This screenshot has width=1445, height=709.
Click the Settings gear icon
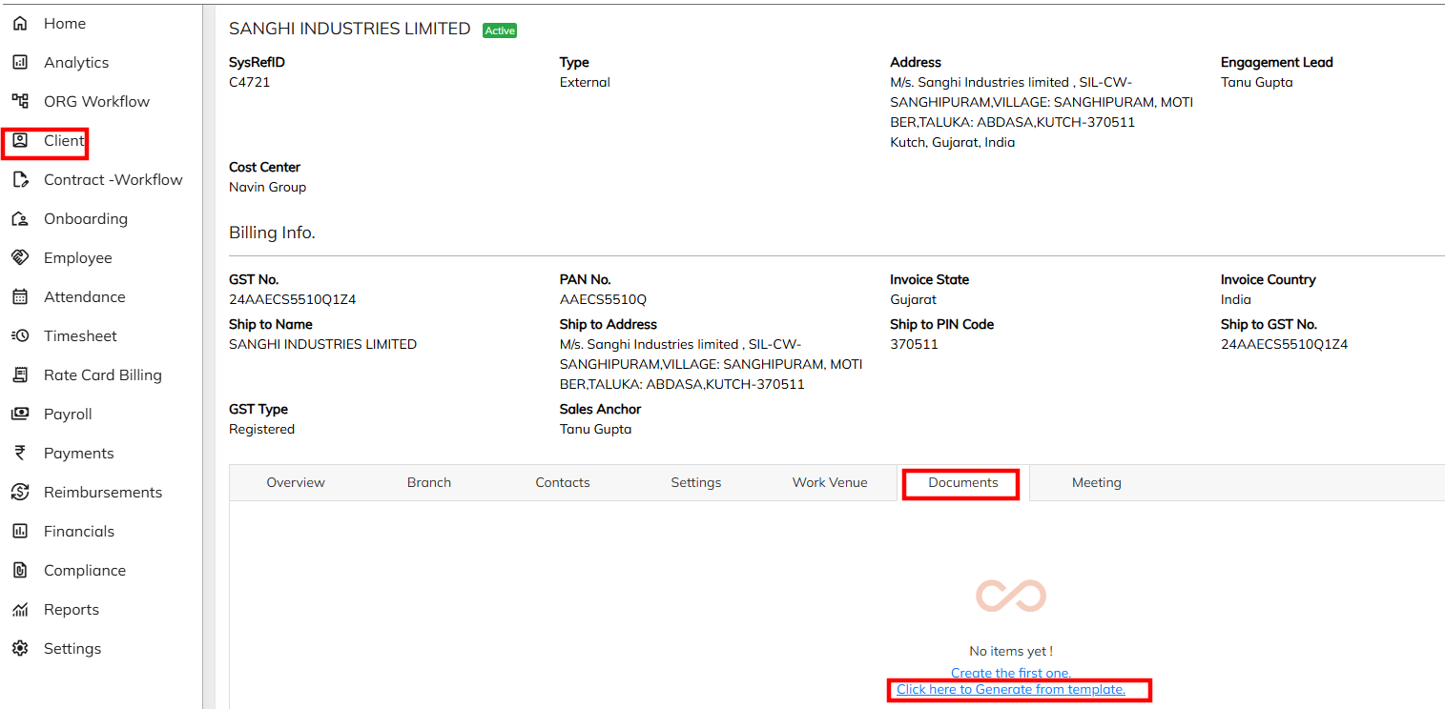[20, 648]
